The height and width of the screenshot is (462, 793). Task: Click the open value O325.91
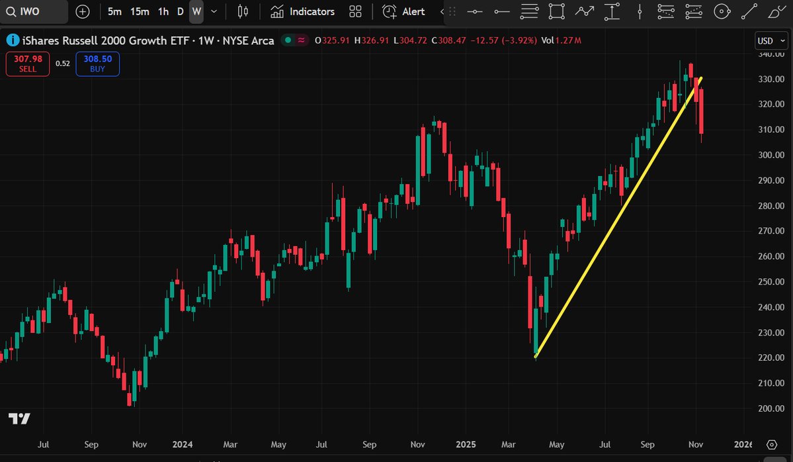332,40
